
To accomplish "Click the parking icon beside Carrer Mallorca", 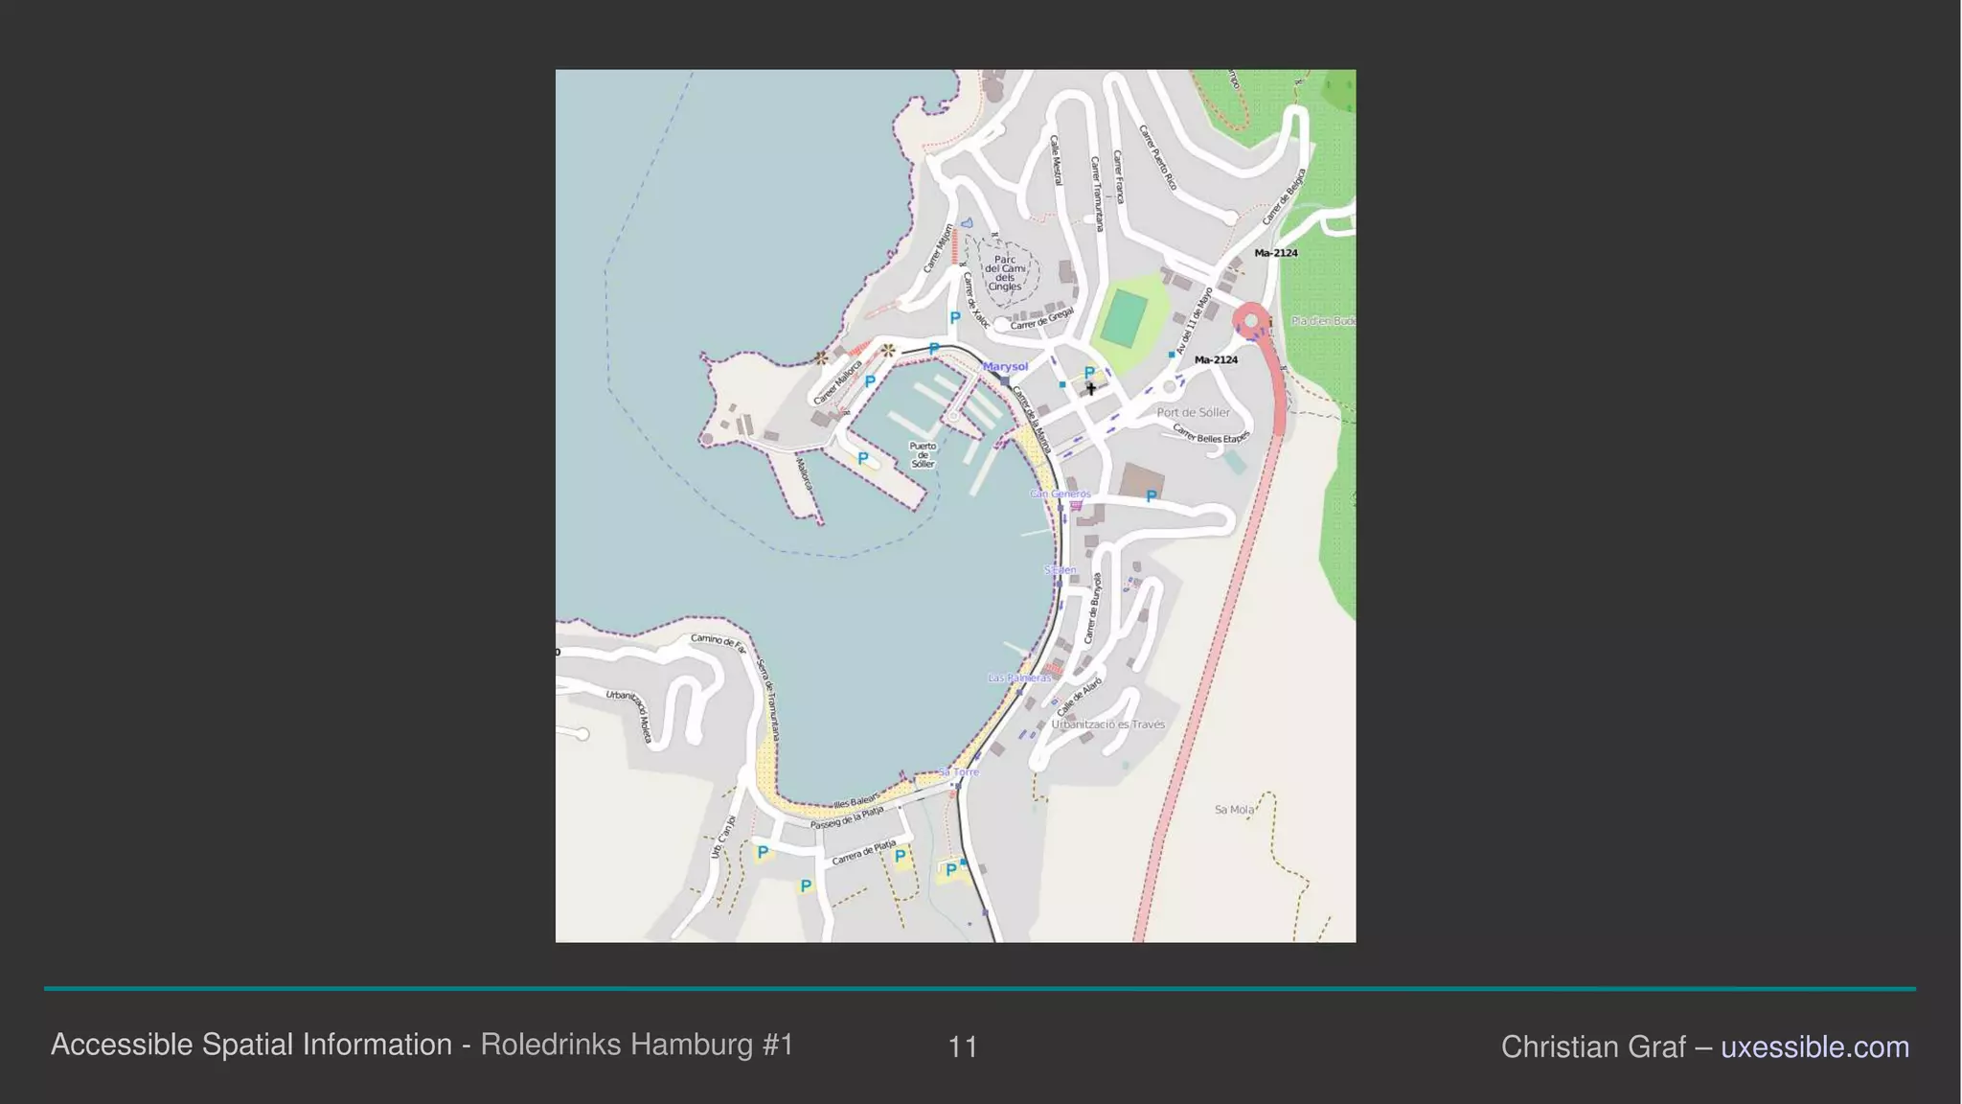I will tap(870, 381).
